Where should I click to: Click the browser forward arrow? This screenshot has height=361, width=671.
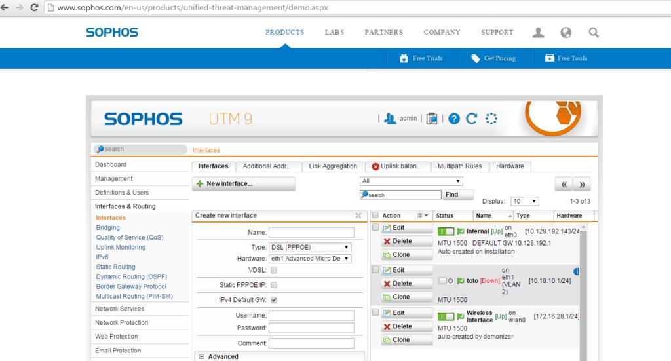point(19,7)
